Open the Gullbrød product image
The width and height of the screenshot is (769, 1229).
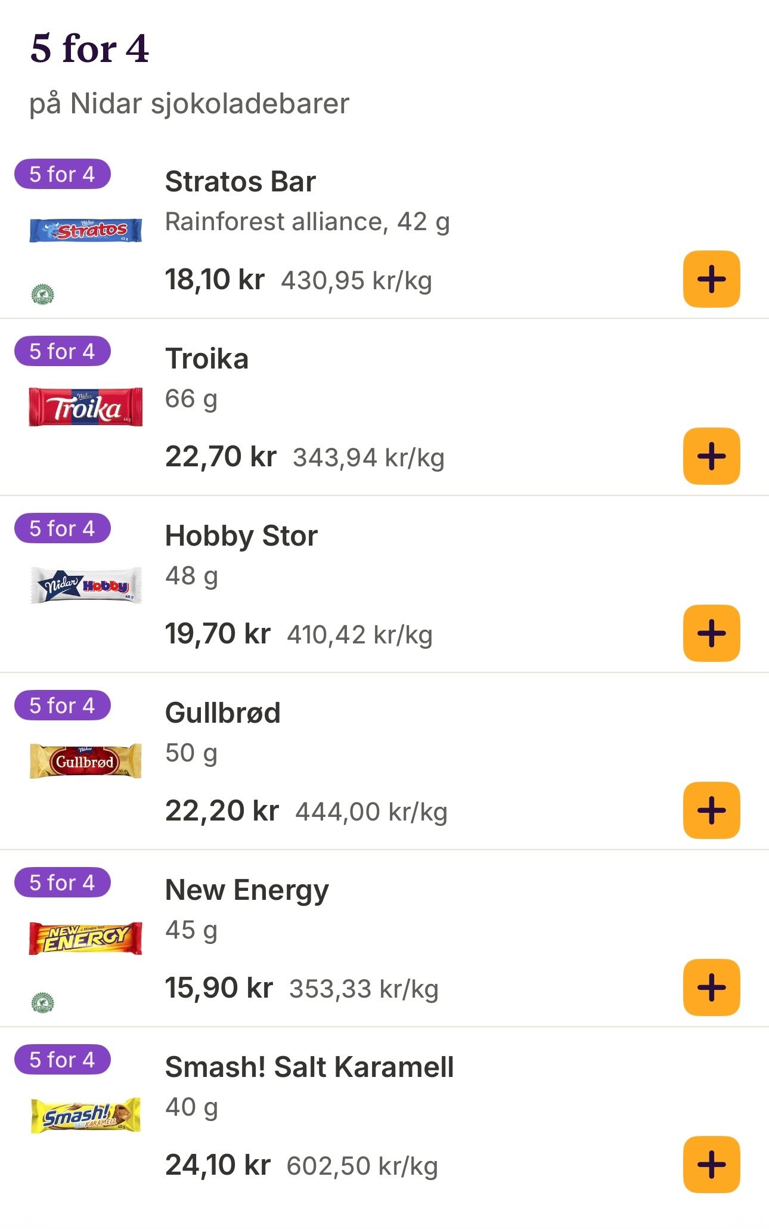86,761
